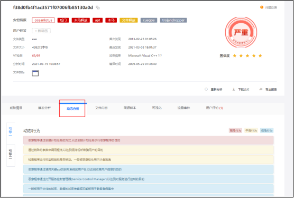Click analysis time 2021-03-15 10:36:57

pyautogui.click(x=46, y=64)
